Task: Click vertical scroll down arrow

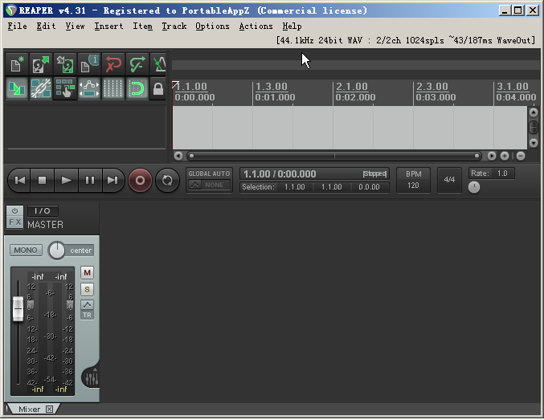Action: tap(534, 143)
